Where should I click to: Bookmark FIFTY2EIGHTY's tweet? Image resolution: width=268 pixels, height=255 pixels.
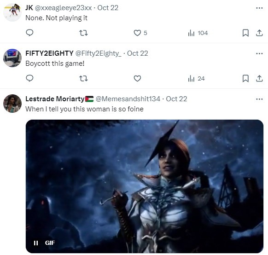click(245, 78)
